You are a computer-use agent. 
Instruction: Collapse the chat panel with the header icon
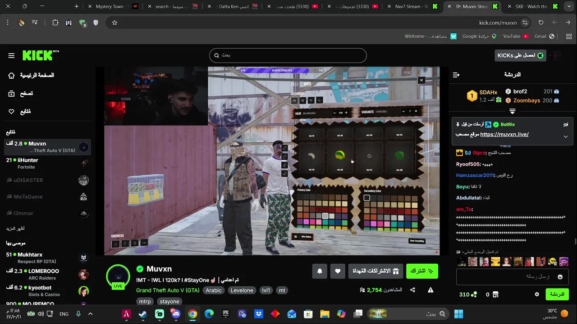(x=456, y=75)
